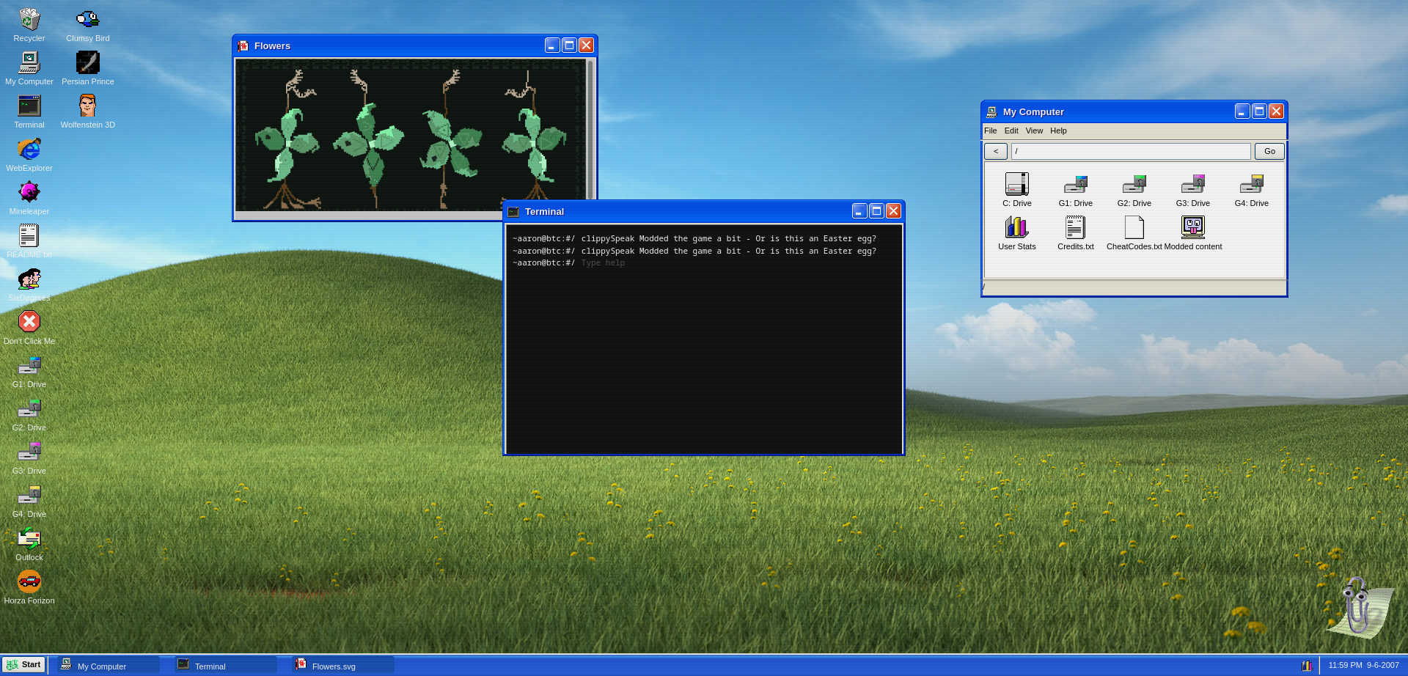Open SixDegrees desktop icon
This screenshot has width=1408, height=676.
click(x=29, y=284)
